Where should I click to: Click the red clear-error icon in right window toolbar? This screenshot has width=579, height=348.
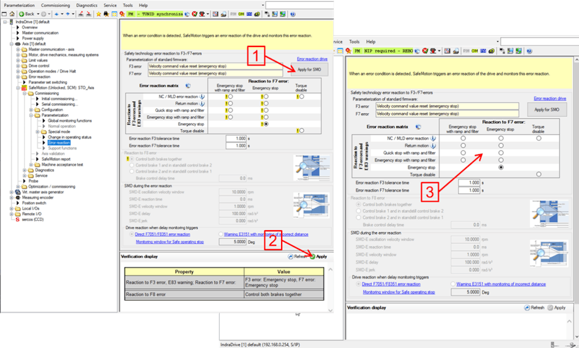pyautogui.click(x=425, y=50)
